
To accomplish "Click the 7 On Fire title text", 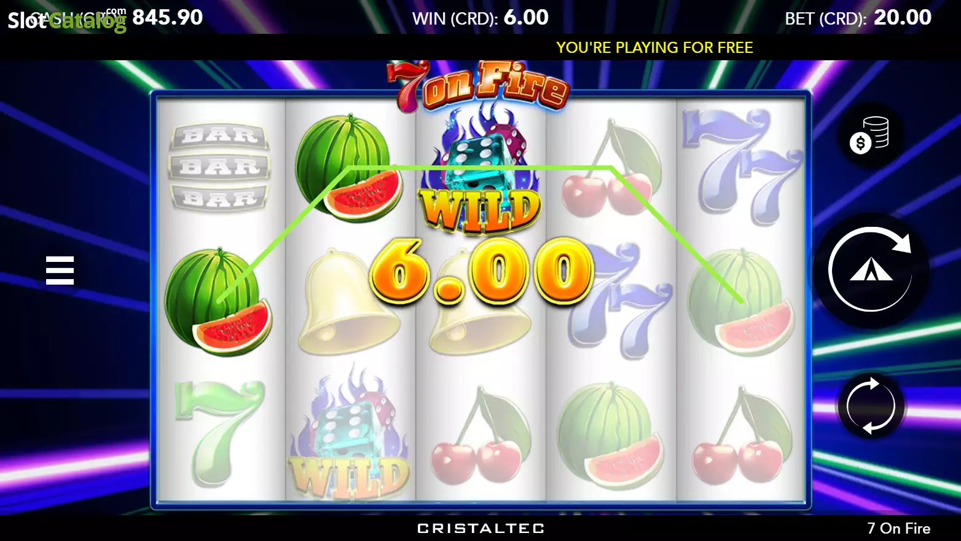I will [x=898, y=528].
